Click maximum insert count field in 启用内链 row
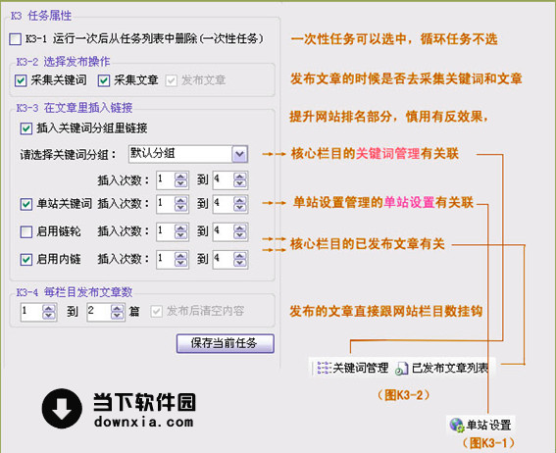 (x=224, y=260)
